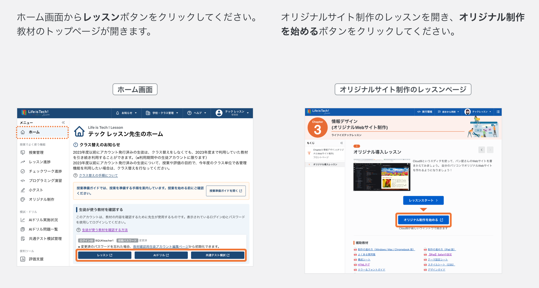Click the 共通テスト模試 button
This screenshot has height=288, width=539.
tap(218, 255)
